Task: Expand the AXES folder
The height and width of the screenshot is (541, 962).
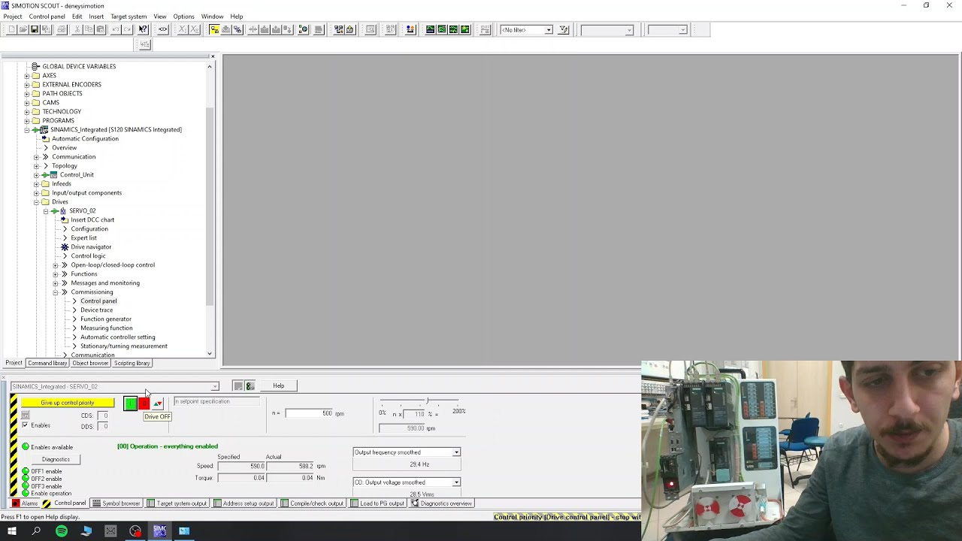Action: point(27,75)
